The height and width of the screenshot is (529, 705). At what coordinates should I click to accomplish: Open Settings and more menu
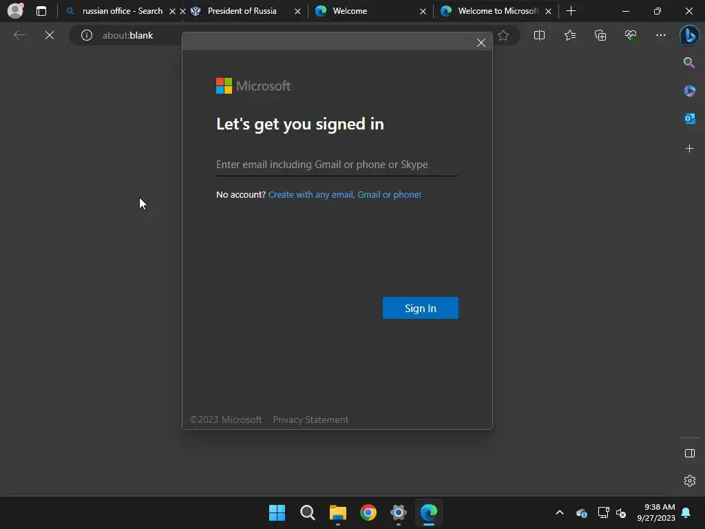tap(660, 35)
